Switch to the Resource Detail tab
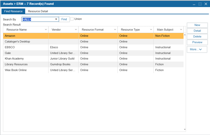This screenshot has width=210, height=135. point(38,11)
